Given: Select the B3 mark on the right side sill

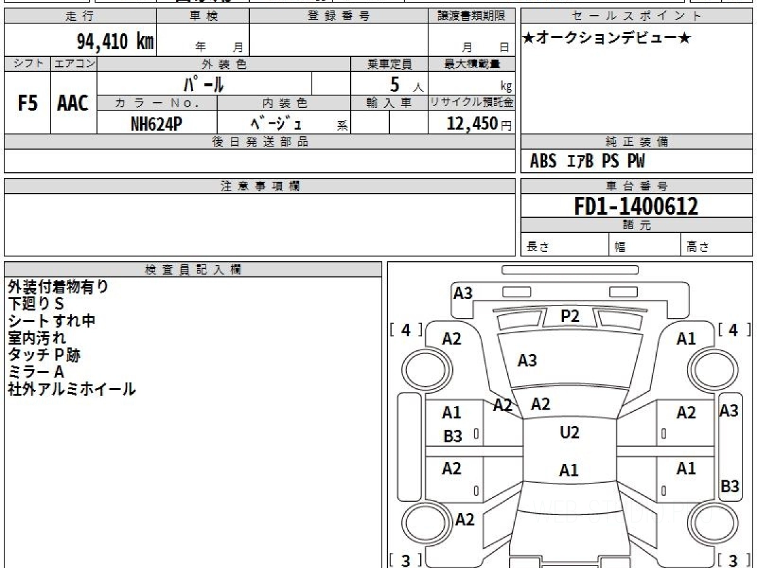Looking at the screenshot, I should (x=730, y=487).
